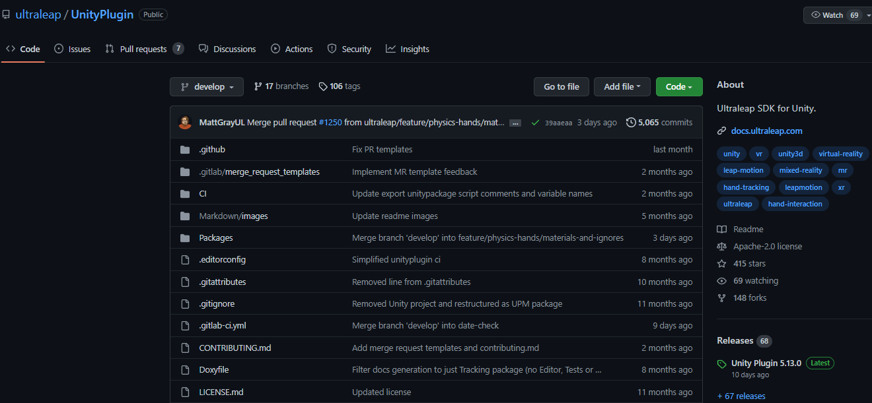View the 148 forks link
The height and width of the screenshot is (403, 872).
click(x=742, y=298)
